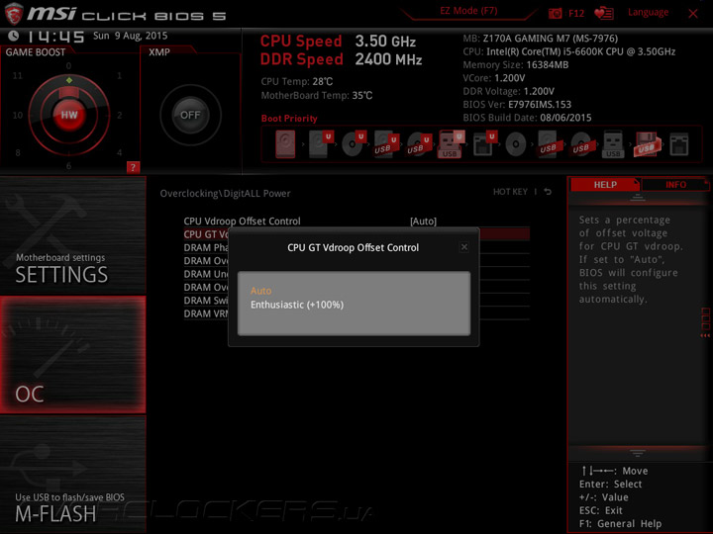Select highlighted UEFI USB key boot icon
Screen dimensions: 713x534
pos(451,144)
